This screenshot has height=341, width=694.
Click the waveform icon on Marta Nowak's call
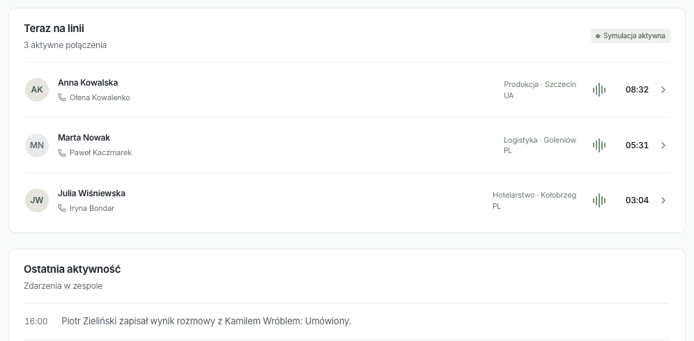599,145
